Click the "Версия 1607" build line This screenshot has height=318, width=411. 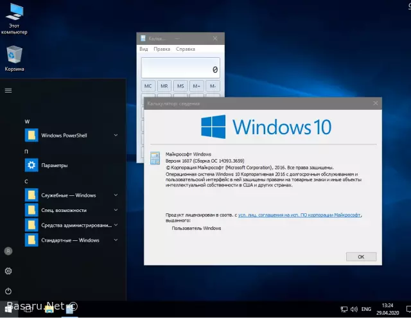coord(205,161)
